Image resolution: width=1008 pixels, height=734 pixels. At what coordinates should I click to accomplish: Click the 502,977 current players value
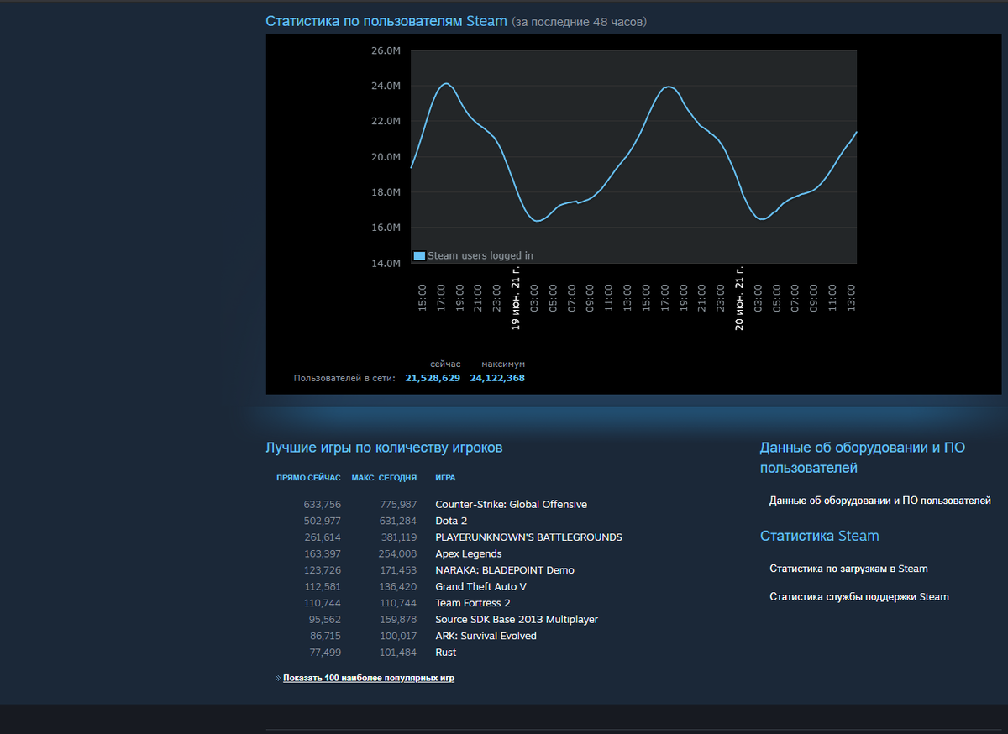point(323,521)
